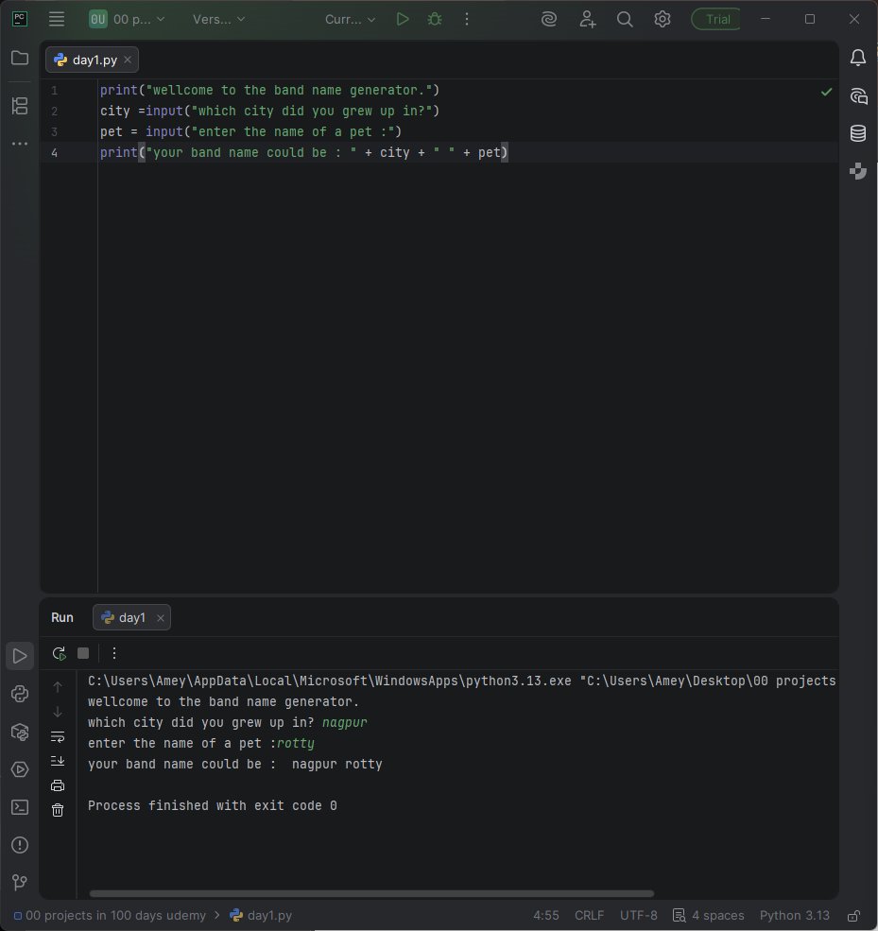Close the day1 run tab
The image size is (878, 931).
coord(161,618)
